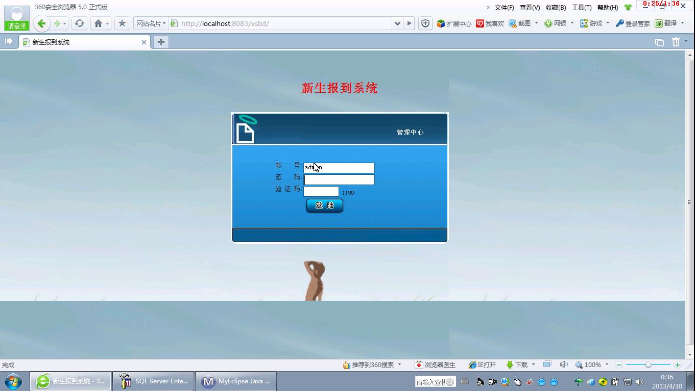Click the shield plus security icon
This screenshot has height=391, width=695.
click(425, 23)
